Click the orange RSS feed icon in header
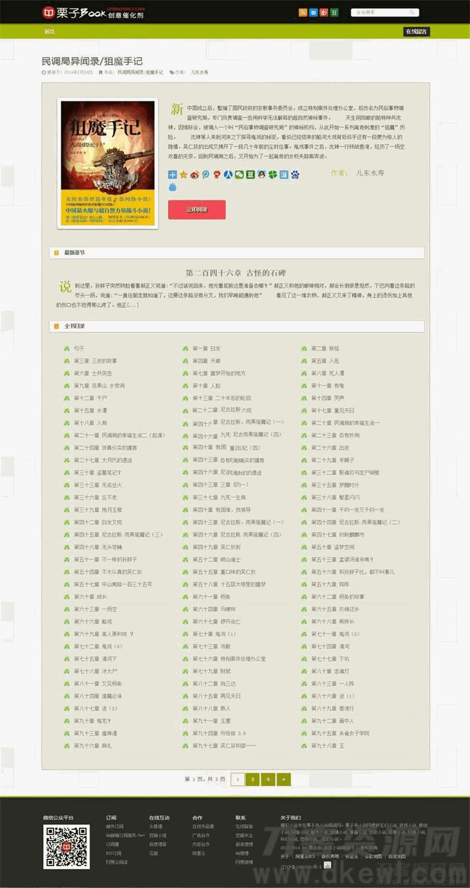The width and height of the screenshot is (470, 888). tap(302, 13)
